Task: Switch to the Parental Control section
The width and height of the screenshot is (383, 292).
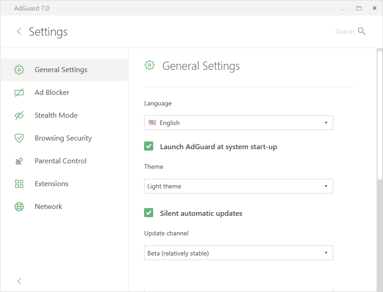Action: (x=61, y=161)
